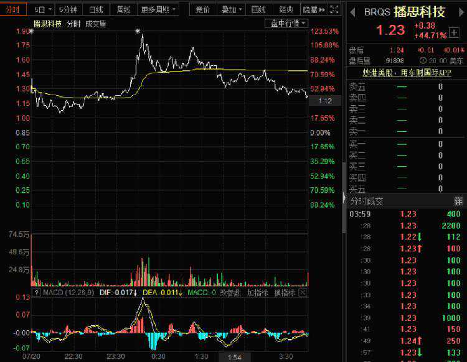Image resolution: width=467 pixels, height=362 pixels.
Task: Toggle the 经典 classic view button
Action: (286, 10)
